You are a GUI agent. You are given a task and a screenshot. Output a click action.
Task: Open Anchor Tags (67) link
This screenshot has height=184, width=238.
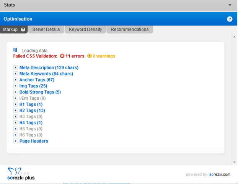37,80
